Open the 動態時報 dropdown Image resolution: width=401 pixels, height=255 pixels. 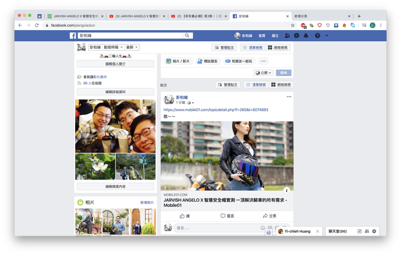113,47
